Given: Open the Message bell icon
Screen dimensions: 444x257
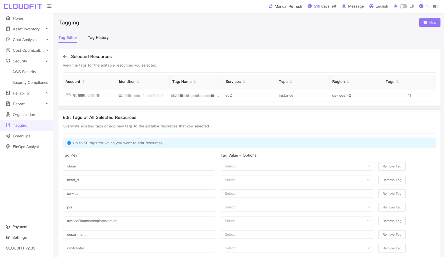Looking at the screenshot, I should coord(344,6).
